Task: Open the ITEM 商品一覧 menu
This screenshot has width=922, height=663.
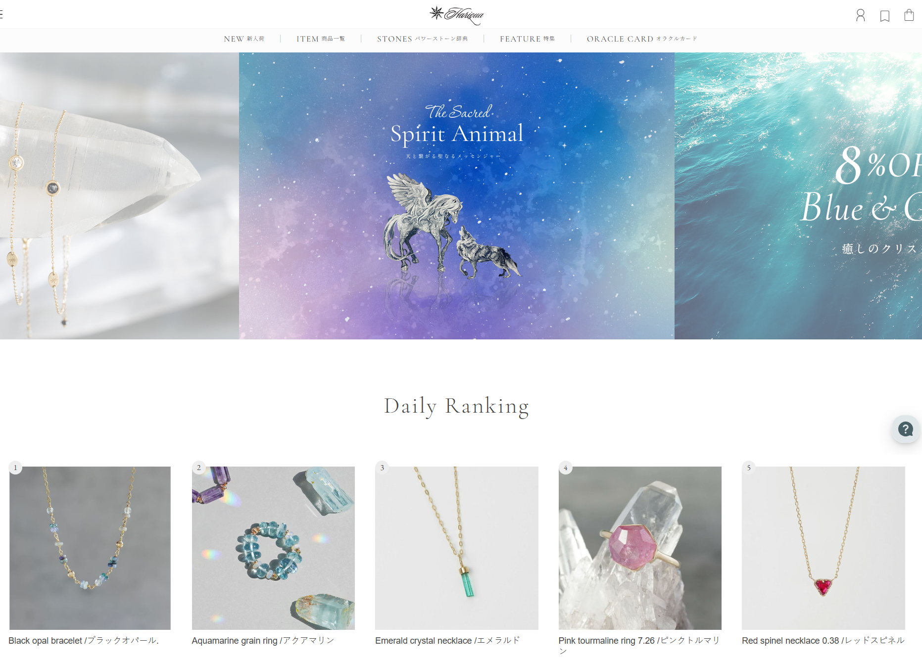Action: point(321,39)
